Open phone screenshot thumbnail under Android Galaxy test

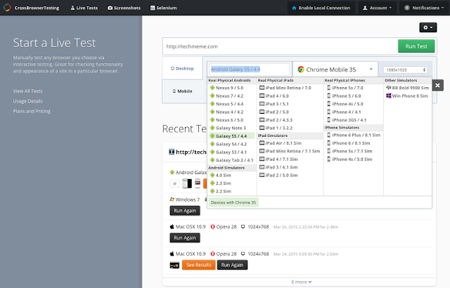pos(198,183)
